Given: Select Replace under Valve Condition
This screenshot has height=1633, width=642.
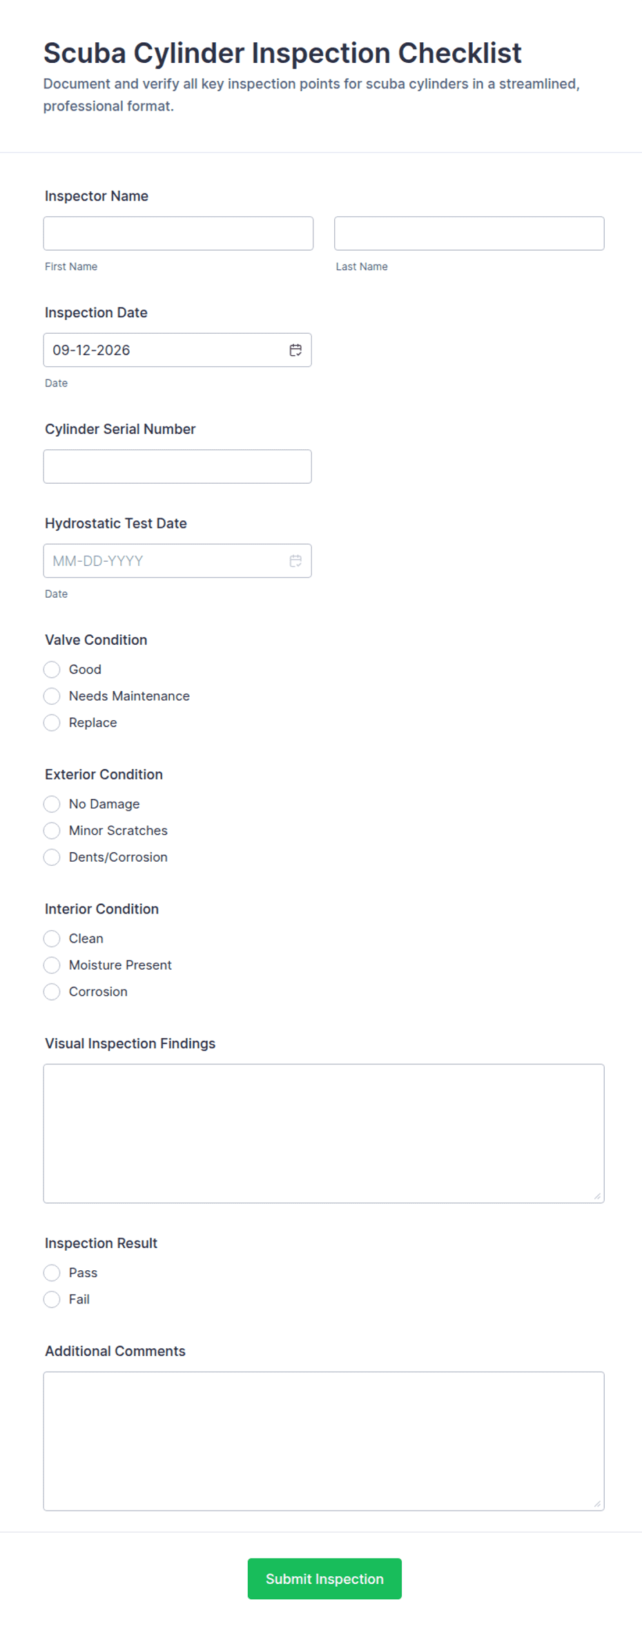Looking at the screenshot, I should point(52,723).
